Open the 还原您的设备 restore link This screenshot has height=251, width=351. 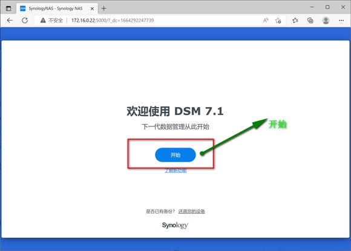point(192,211)
